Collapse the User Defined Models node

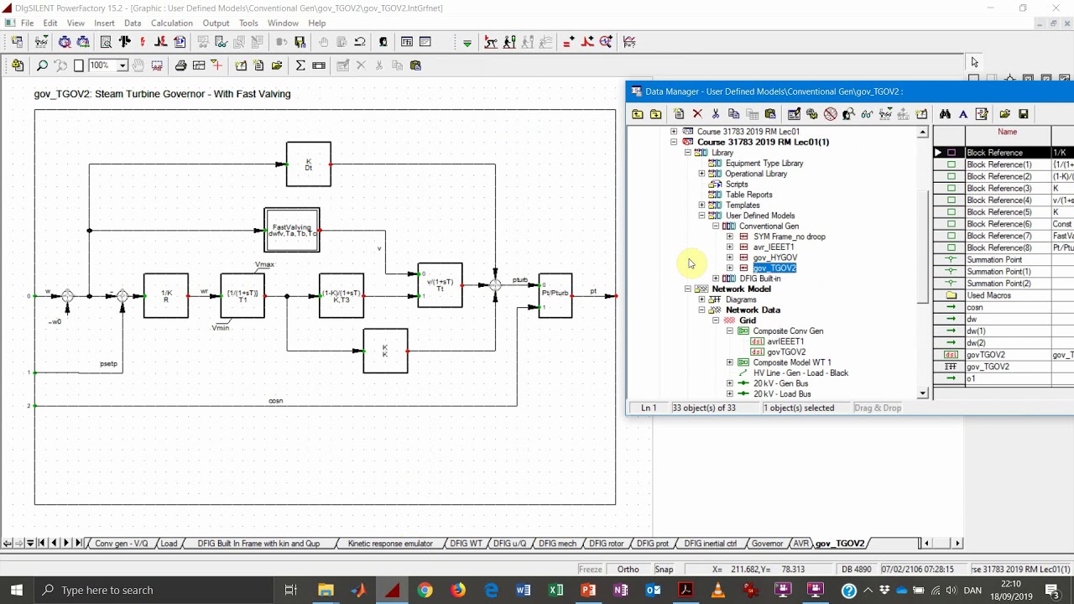tap(701, 216)
